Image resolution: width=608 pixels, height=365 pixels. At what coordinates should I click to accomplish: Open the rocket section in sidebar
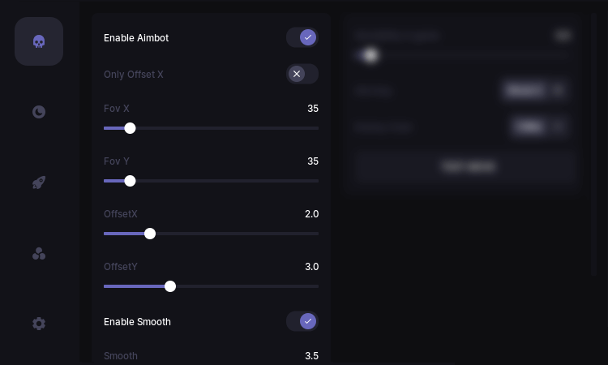tap(39, 182)
